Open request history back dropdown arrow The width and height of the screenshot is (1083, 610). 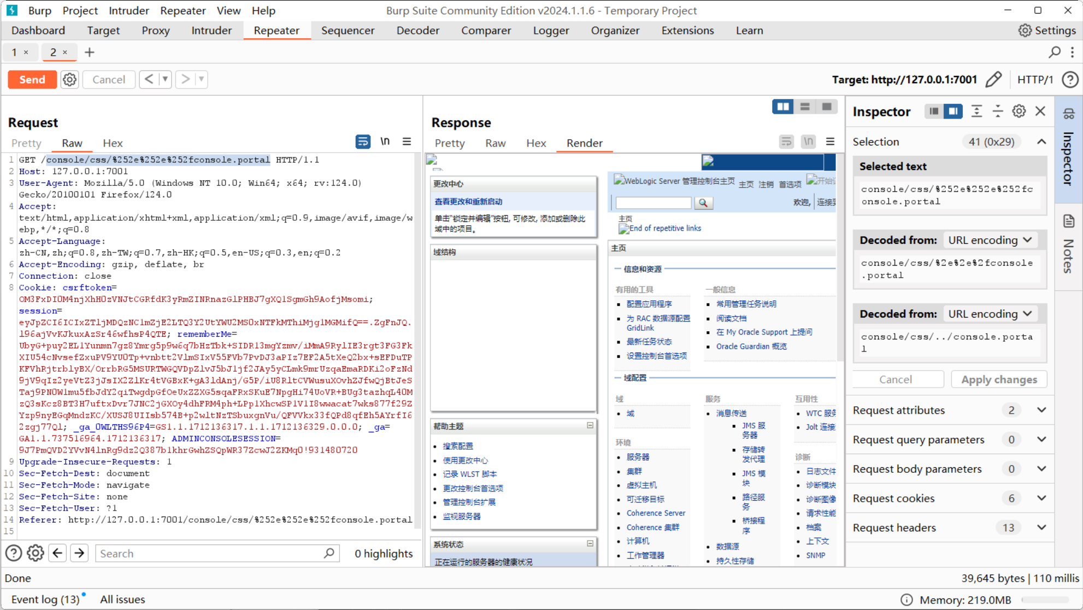tap(164, 80)
